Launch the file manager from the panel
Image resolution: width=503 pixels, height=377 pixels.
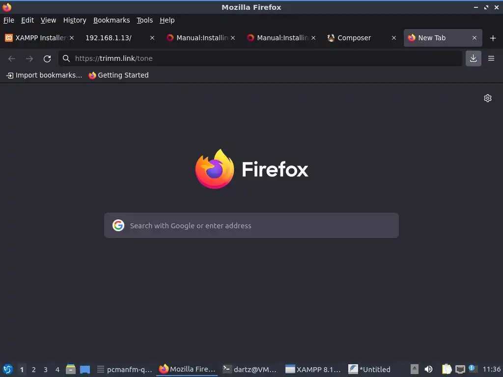pyautogui.click(x=71, y=369)
